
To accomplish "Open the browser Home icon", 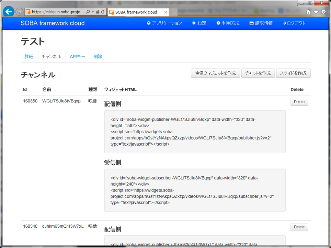I will [308, 12].
